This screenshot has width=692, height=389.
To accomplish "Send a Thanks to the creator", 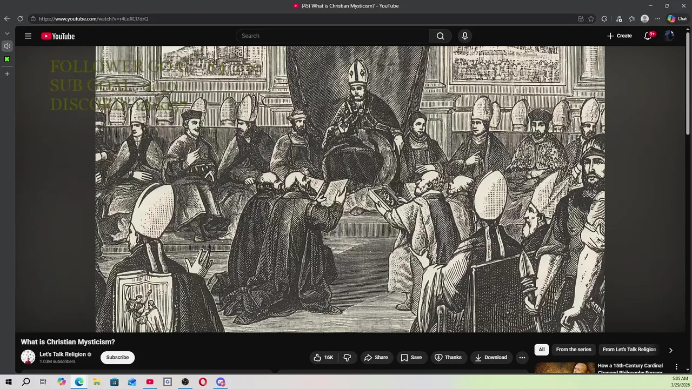I will 448,357.
